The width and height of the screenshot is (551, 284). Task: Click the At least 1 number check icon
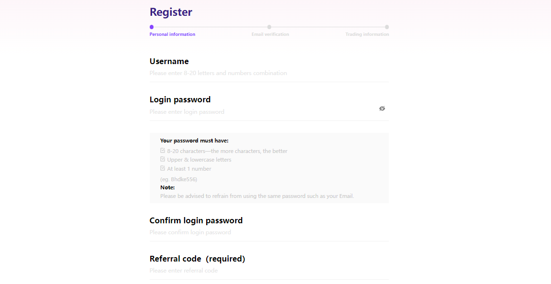163,168
